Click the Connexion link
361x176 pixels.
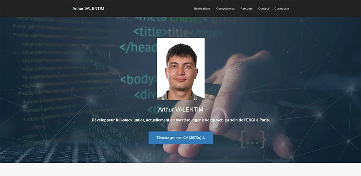pos(282,8)
